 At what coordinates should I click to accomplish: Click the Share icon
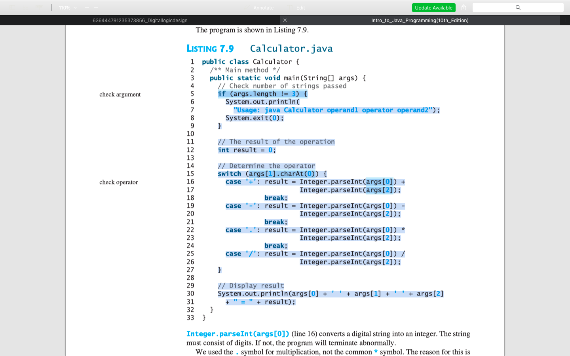(463, 8)
